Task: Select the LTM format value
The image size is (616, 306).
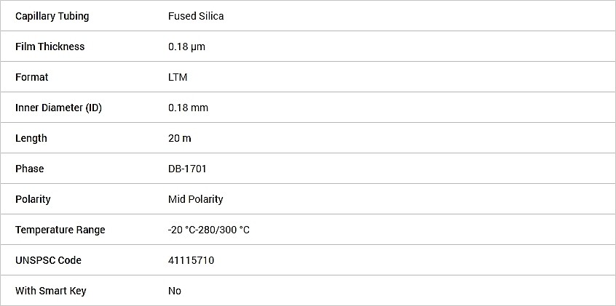Action: coord(178,77)
